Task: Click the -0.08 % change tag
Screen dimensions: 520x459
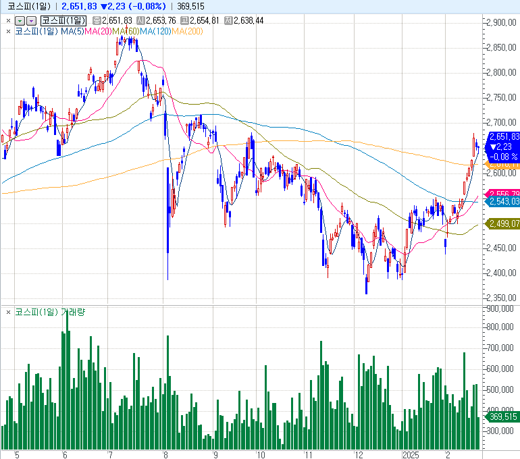Action: [504, 157]
